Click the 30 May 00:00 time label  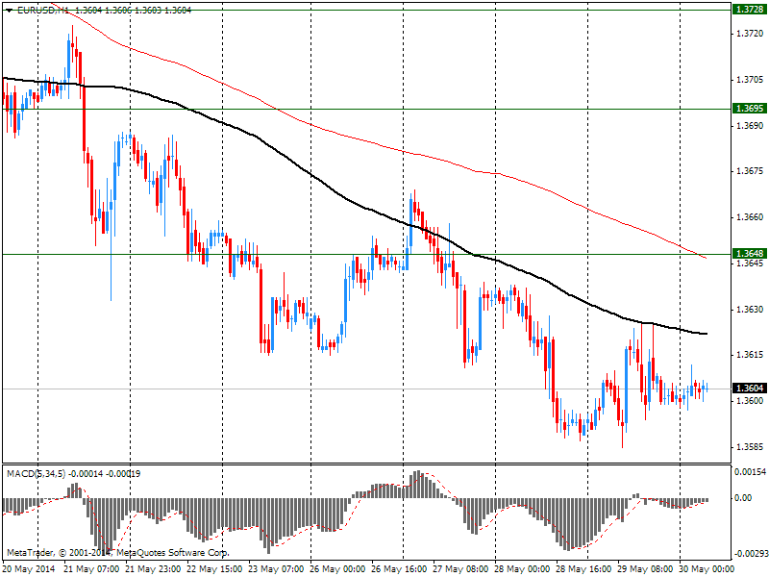(x=707, y=569)
